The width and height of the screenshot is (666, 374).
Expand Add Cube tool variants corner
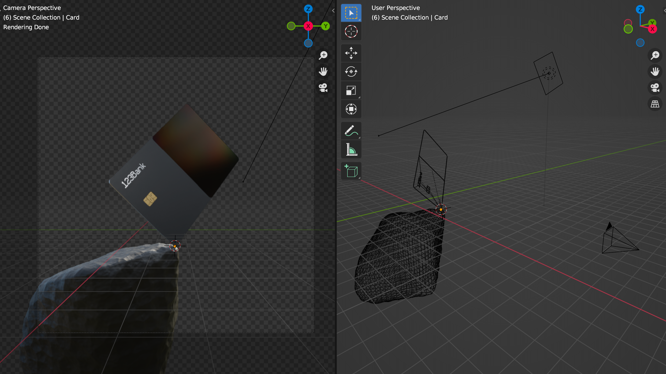(359, 178)
